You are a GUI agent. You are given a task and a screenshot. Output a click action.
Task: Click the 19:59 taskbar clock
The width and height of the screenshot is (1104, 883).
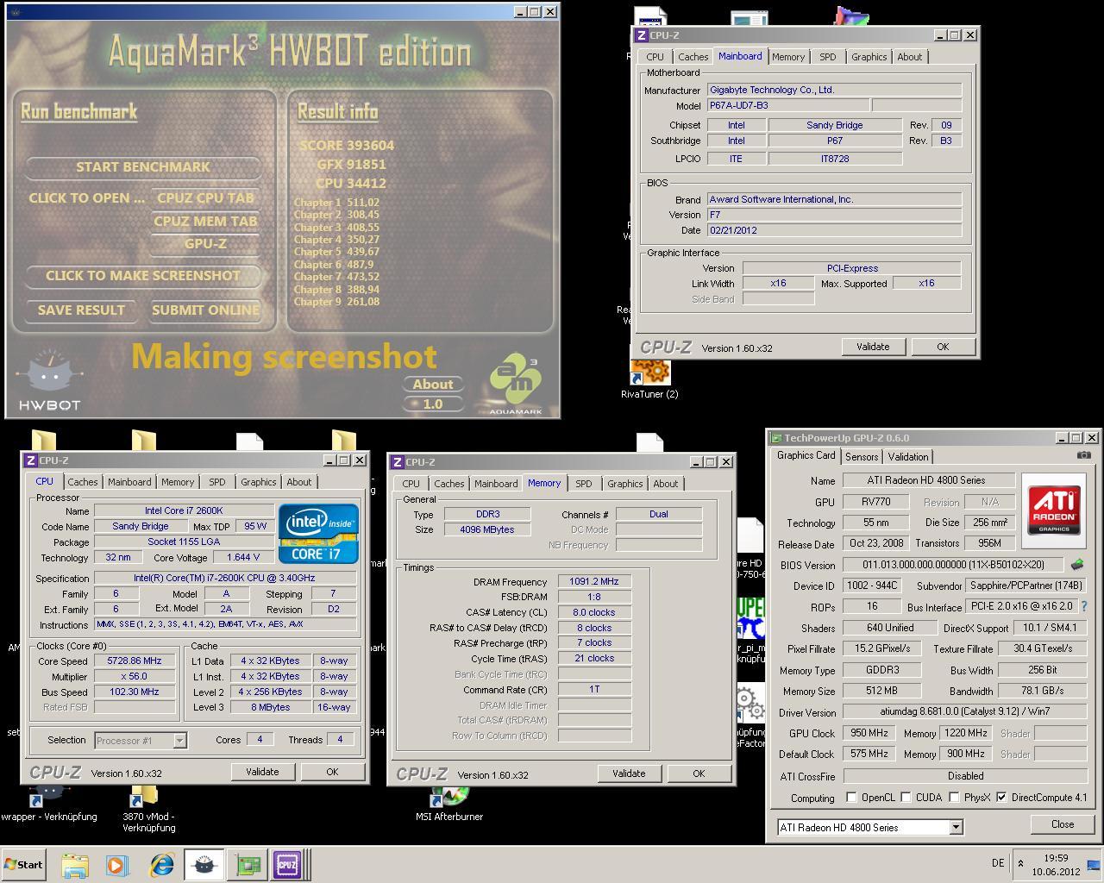coord(1056,858)
